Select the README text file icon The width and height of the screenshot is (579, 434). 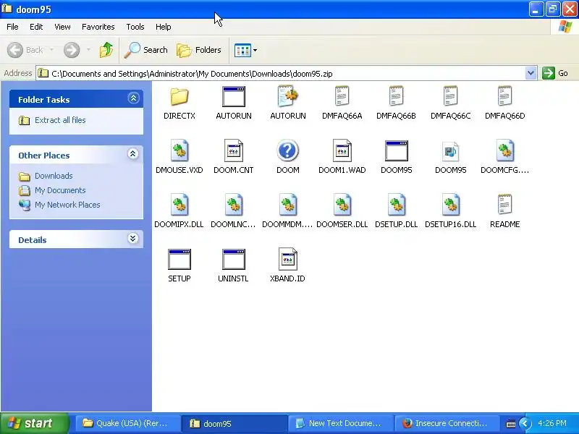504,204
